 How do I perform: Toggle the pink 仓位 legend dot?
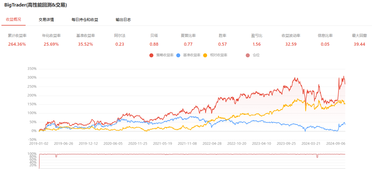pos(248,55)
